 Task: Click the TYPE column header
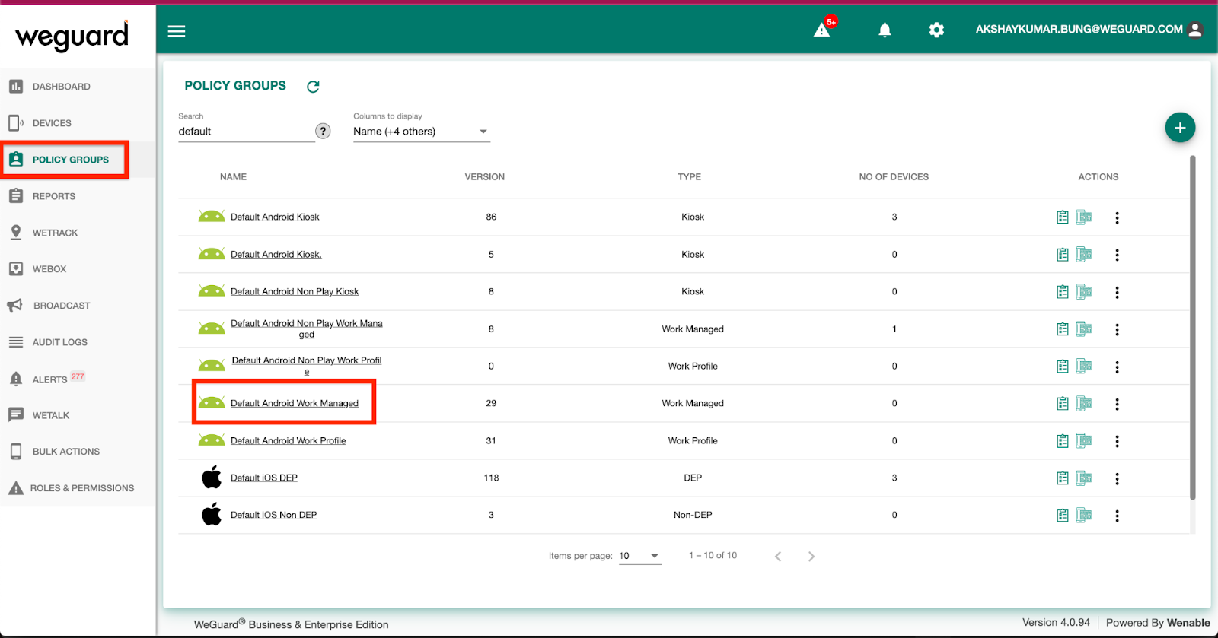[690, 176]
